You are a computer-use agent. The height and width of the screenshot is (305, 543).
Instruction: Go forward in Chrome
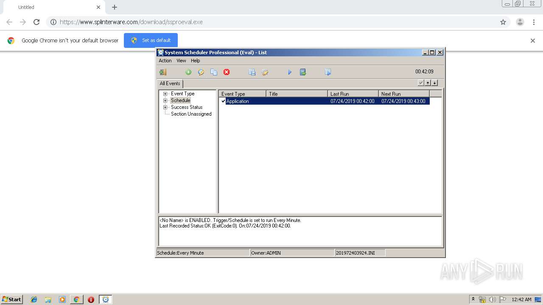[23, 22]
